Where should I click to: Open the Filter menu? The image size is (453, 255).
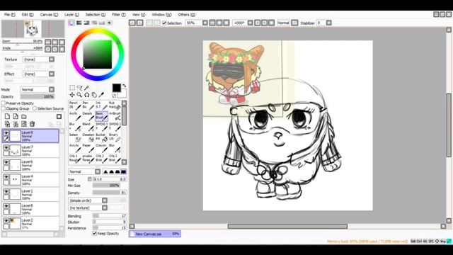119,14
